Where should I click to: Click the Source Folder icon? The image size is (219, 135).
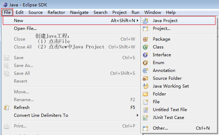tap(145, 78)
